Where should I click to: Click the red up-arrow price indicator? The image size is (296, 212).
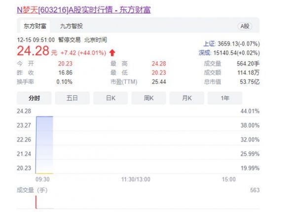112,52
